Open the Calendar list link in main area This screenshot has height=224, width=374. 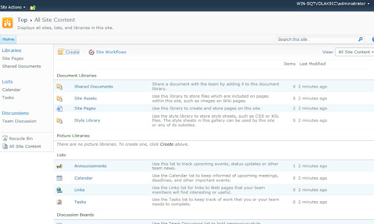click(84, 178)
